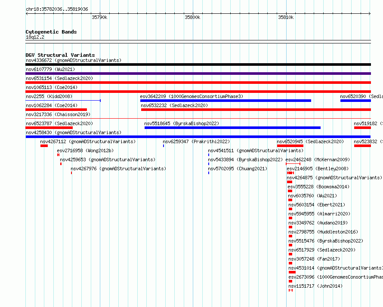Viewport: 383px width, 307px height.
Task: Open nsv1151717 (John2014) label
Action: coord(315,286)
